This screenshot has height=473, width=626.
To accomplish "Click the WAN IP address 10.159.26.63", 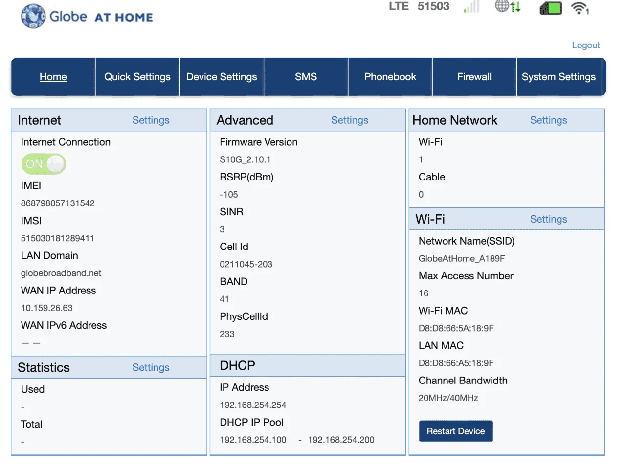I will (47, 308).
